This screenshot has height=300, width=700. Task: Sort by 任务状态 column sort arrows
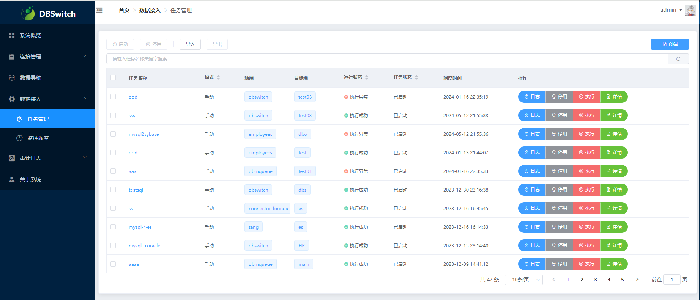click(x=416, y=77)
